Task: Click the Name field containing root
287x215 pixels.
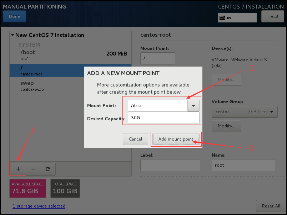Action: (243, 165)
